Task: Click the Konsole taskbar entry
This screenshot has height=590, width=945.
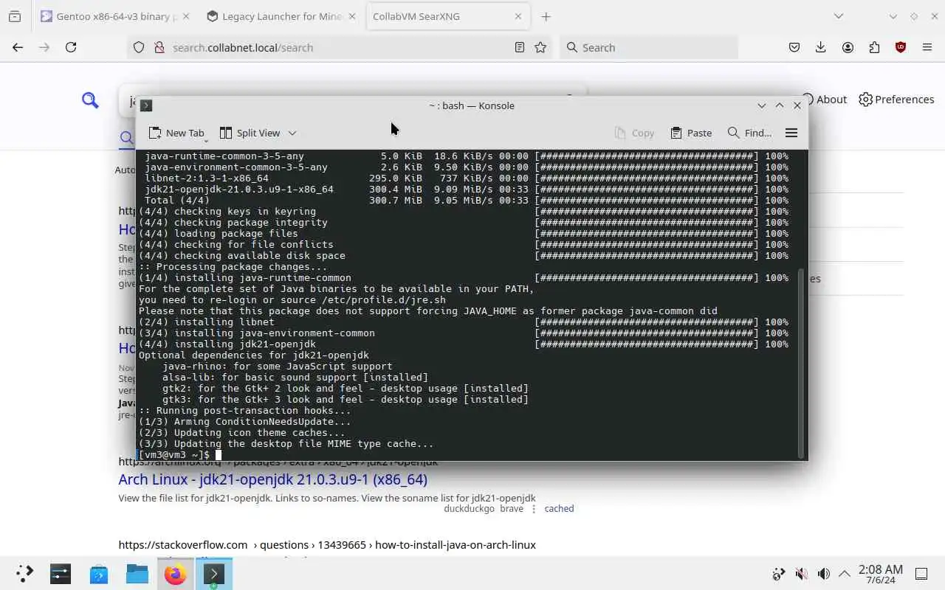Action: coord(214,573)
